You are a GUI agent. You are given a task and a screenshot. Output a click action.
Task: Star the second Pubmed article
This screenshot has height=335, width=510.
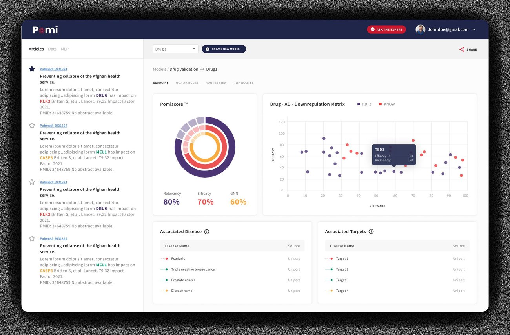(x=32, y=126)
